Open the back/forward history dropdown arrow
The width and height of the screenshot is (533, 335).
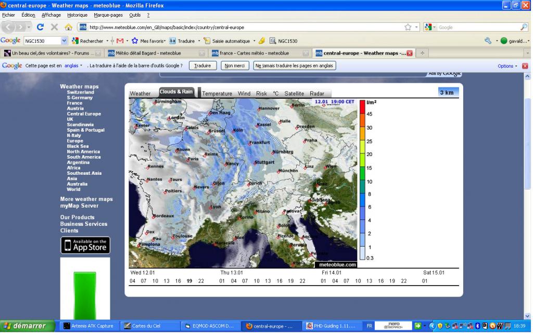[x=29, y=27]
